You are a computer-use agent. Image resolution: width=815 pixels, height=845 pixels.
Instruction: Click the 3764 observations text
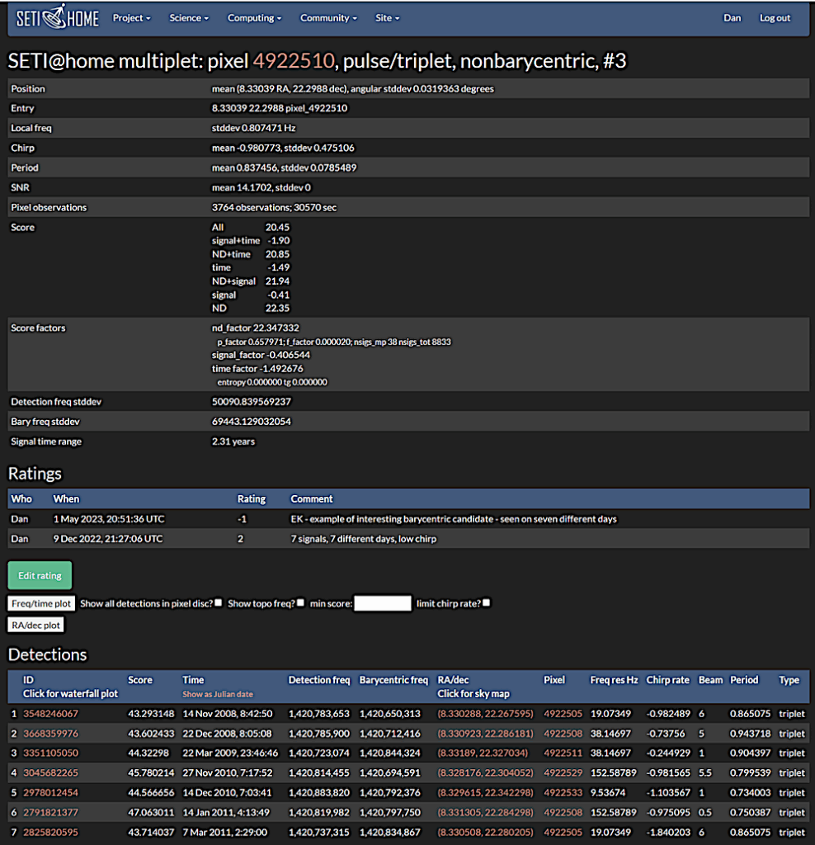coord(251,207)
